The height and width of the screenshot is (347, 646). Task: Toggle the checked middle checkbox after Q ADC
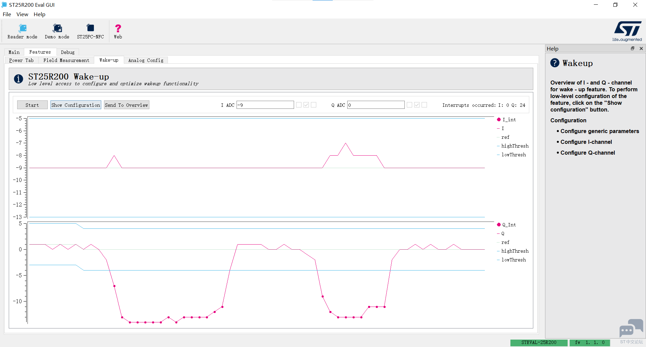click(417, 105)
